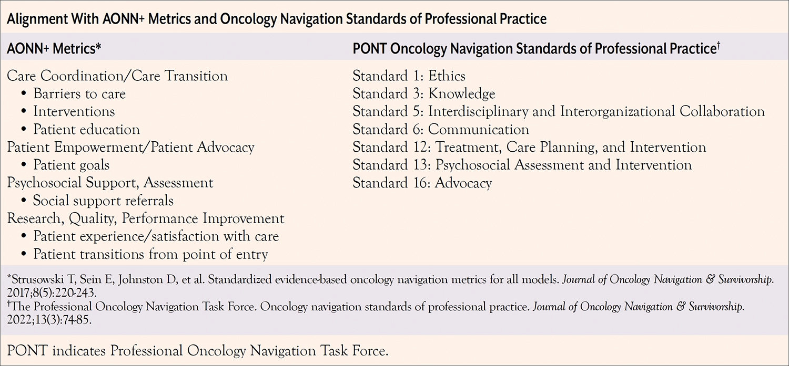This screenshot has width=789, height=366.
Task: Click the "Patient goals" bullet item
Action: [x=72, y=165]
